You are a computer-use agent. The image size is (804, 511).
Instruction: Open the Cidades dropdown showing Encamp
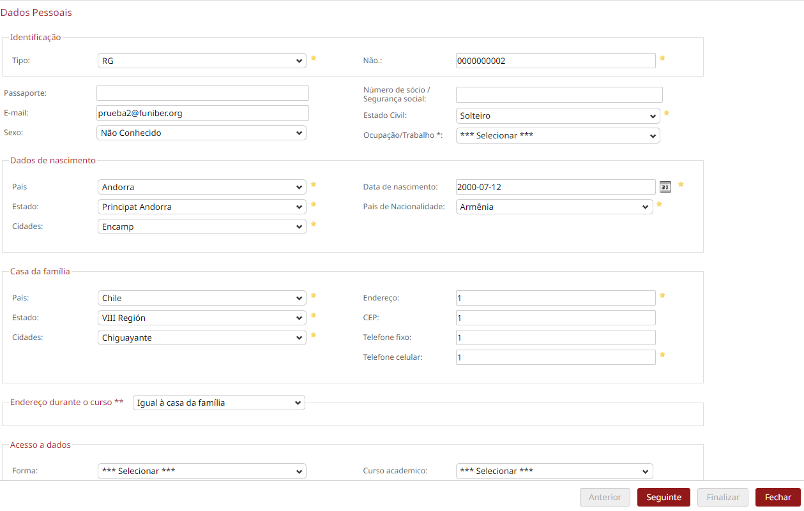tap(201, 226)
